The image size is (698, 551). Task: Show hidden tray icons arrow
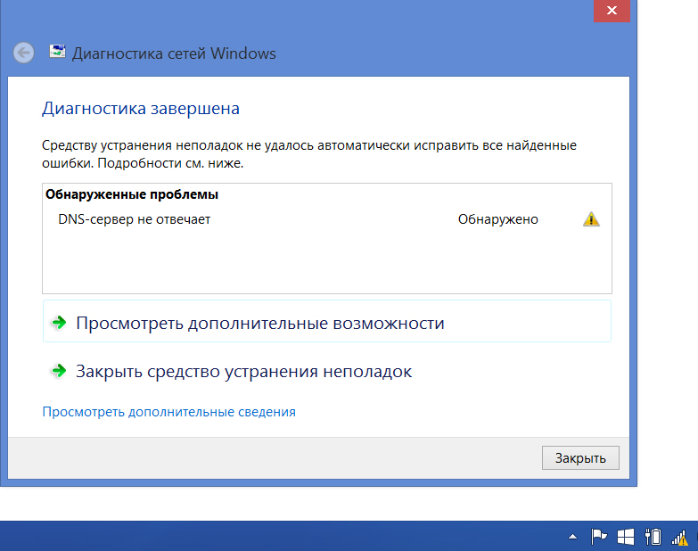click(x=573, y=537)
